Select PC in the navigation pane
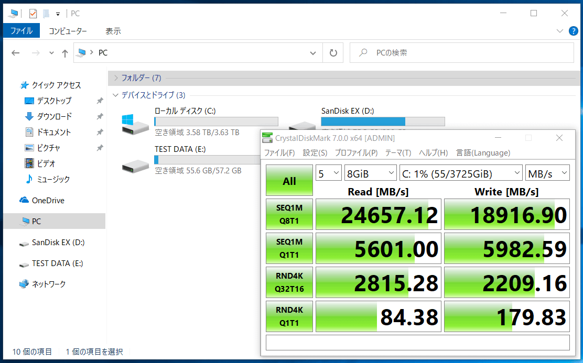Screen dimensions: 583x363 tap(55, 221)
